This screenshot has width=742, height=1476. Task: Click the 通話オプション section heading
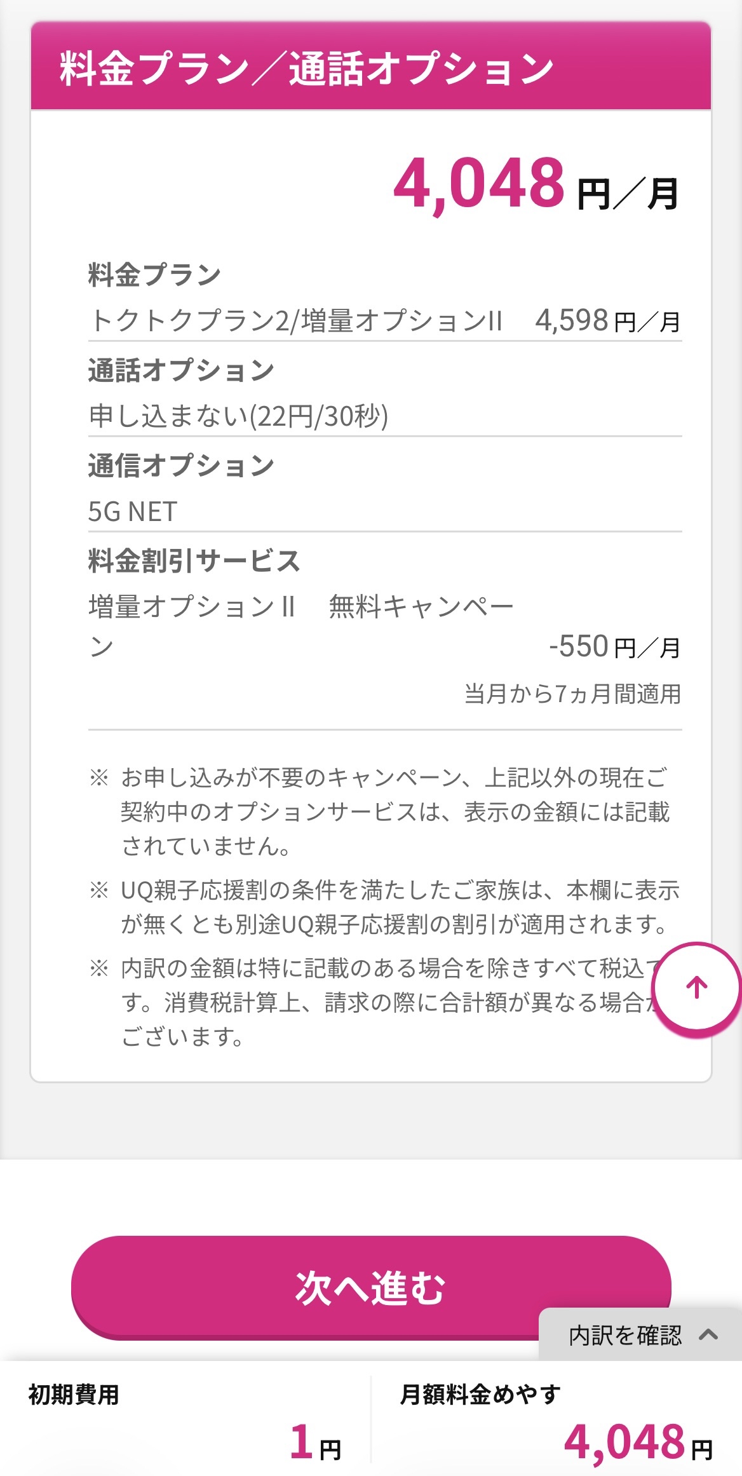[x=181, y=370]
